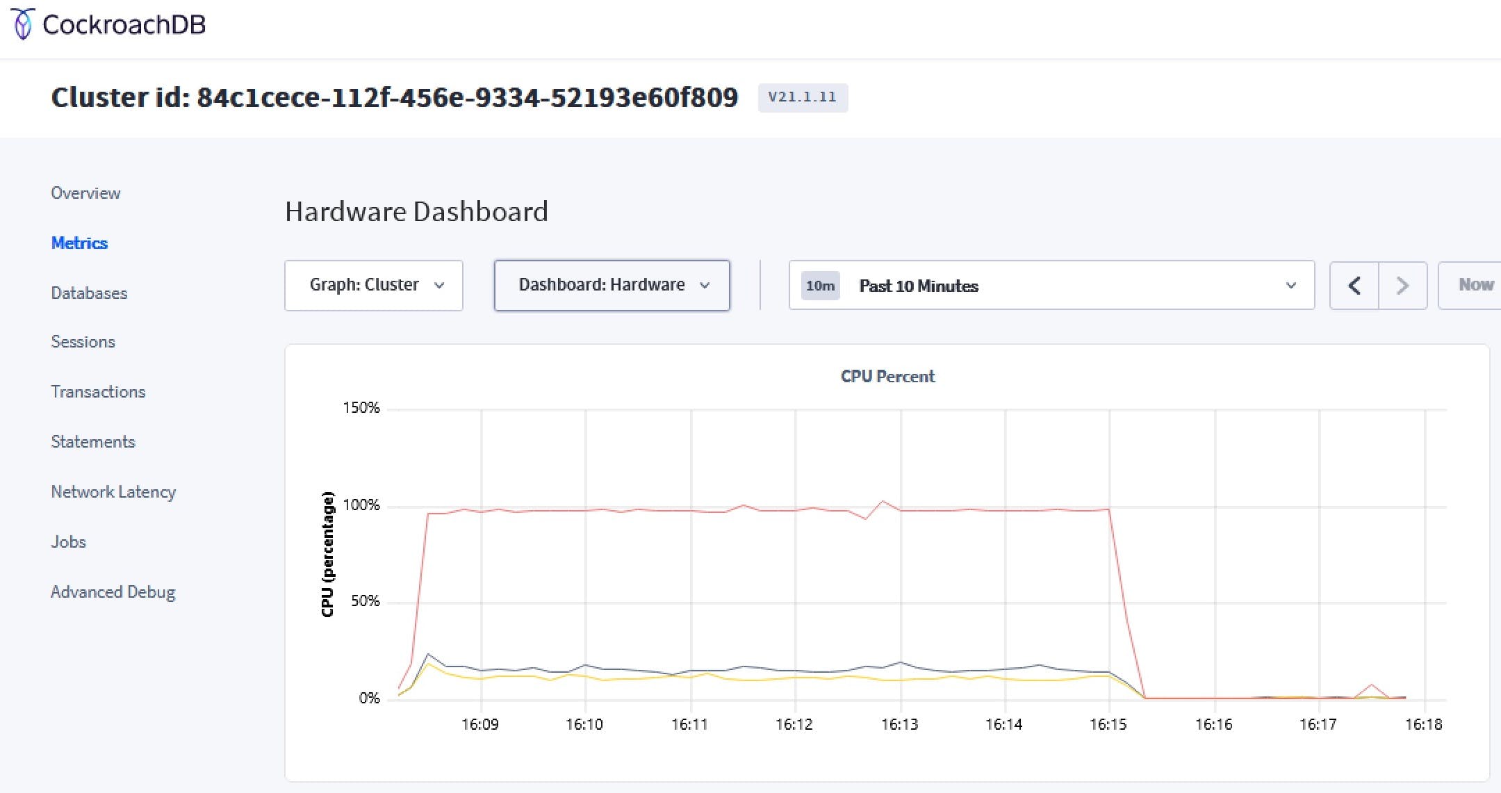Viewport: 1501px width, 793px height.
Task: Navigate to Transactions
Action: 98,392
